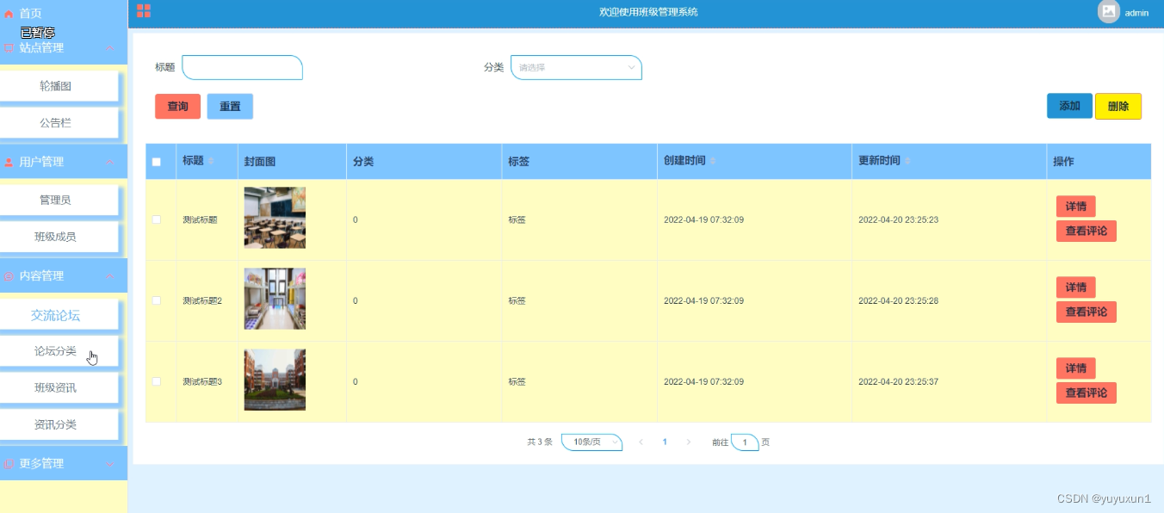Open cover thumbnail of 测试标题2
The width and height of the screenshot is (1164, 513).
pos(275,299)
